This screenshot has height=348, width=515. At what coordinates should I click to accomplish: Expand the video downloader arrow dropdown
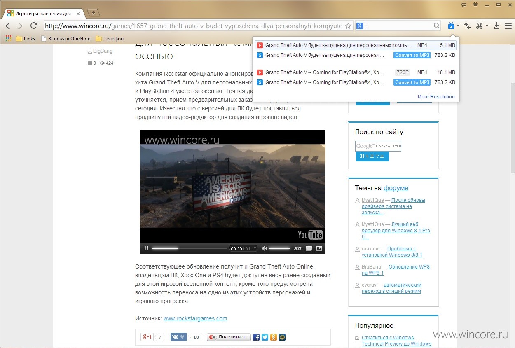coord(458,26)
